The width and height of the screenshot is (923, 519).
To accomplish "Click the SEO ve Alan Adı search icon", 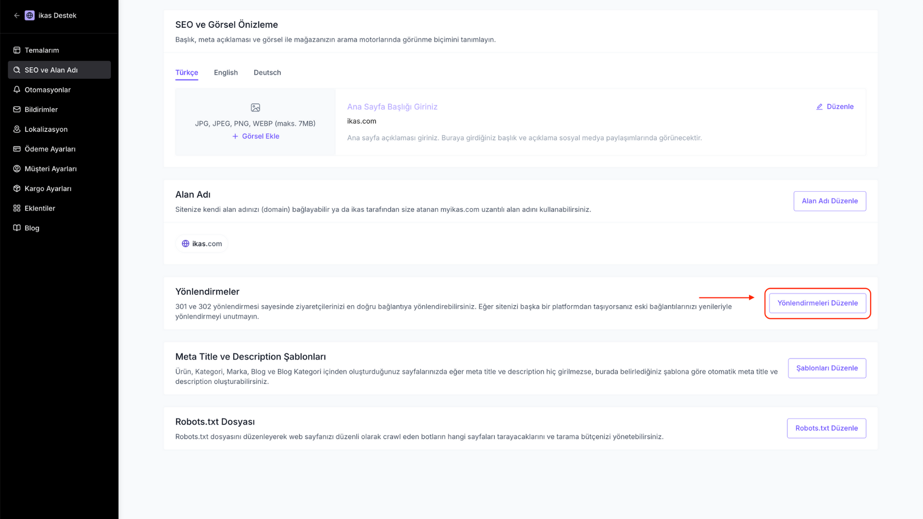I will tap(17, 70).
